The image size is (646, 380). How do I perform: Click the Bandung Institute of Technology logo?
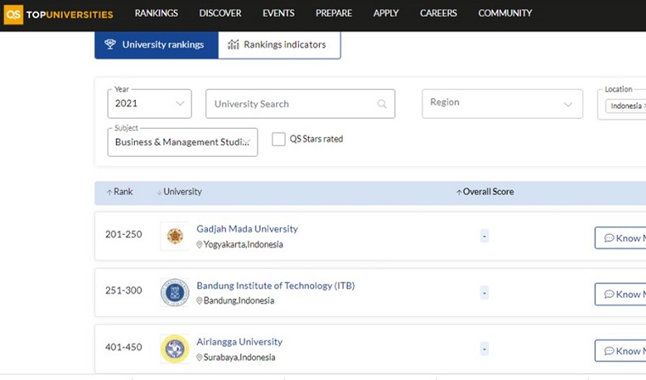(175, 293)
